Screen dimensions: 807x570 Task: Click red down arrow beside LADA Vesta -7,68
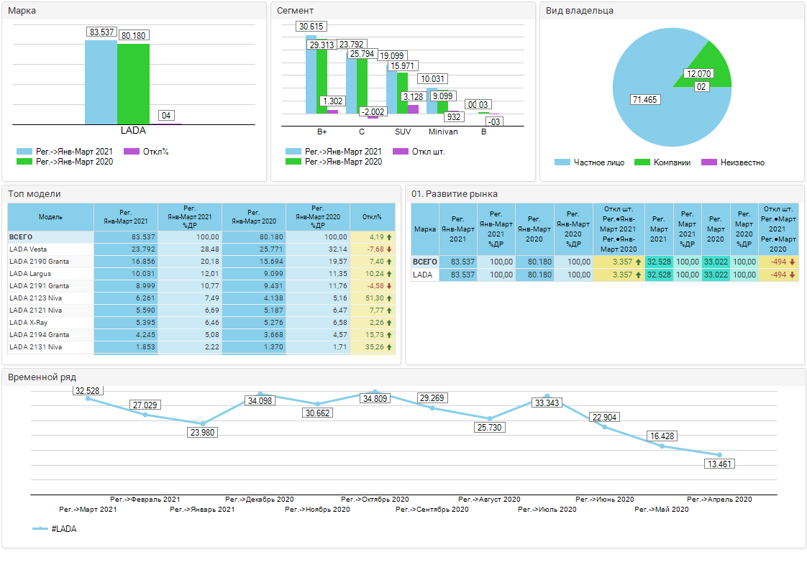(x=389, y=249)
